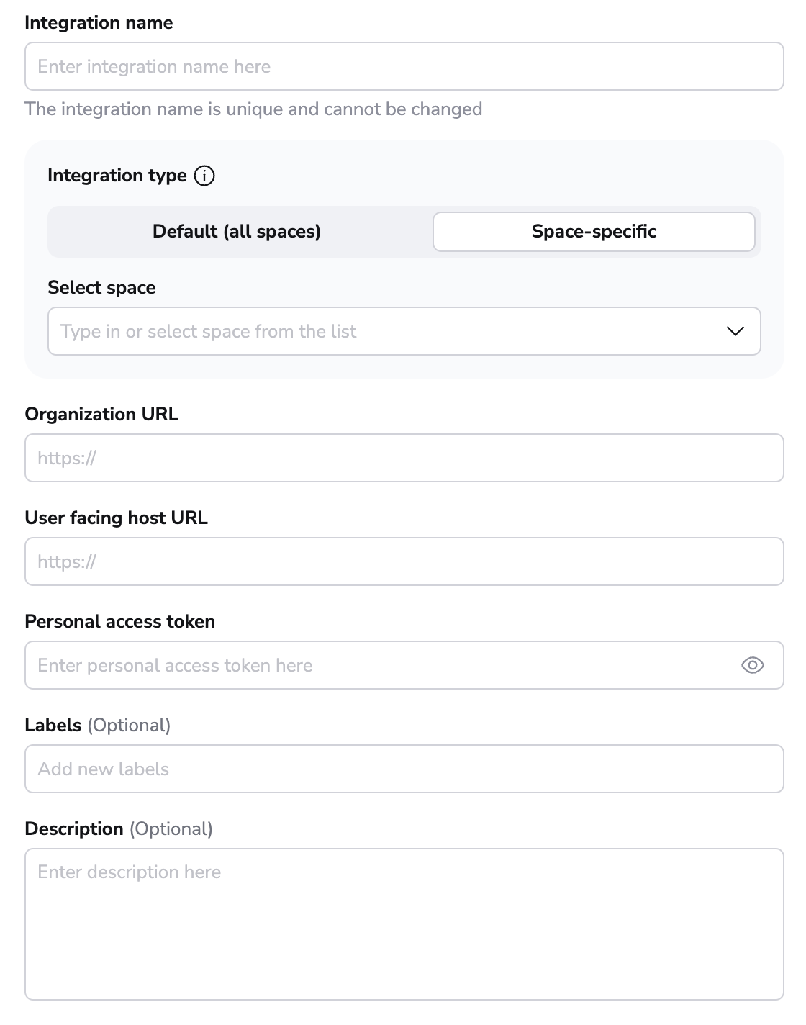Click the Add new labels field
This screenshot has height=1025, width=806.
point(404,768)
